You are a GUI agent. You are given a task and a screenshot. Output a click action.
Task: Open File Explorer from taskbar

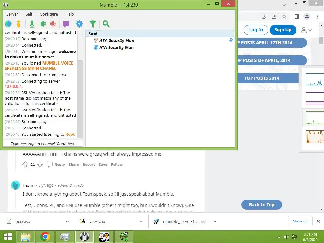(x=26, y=237)
